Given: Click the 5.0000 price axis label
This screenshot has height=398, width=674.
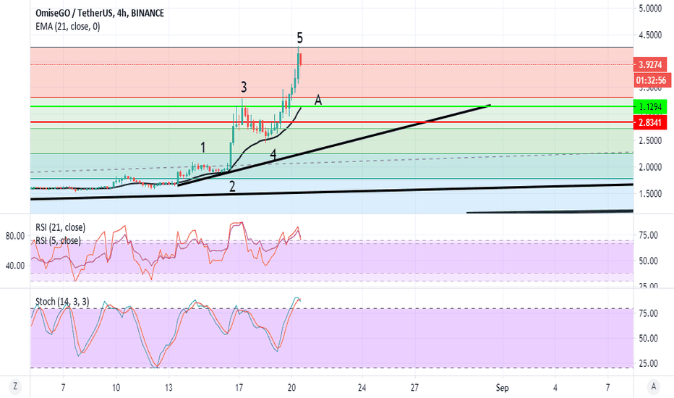Looking at the screenshot, I should pos(650,8).
